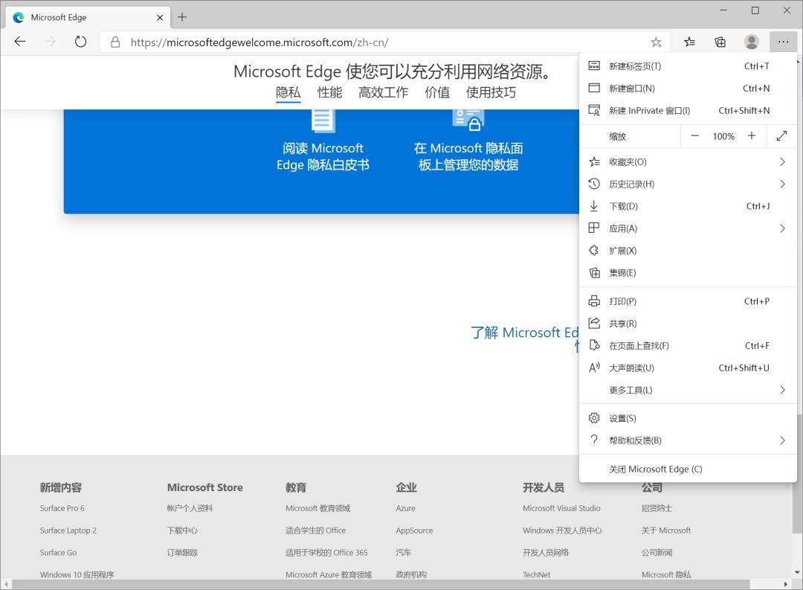Click the vertical scrollbar down arrow

point(797,573)
